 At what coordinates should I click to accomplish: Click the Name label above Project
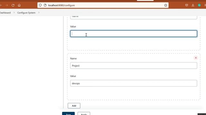pos(73,58)
